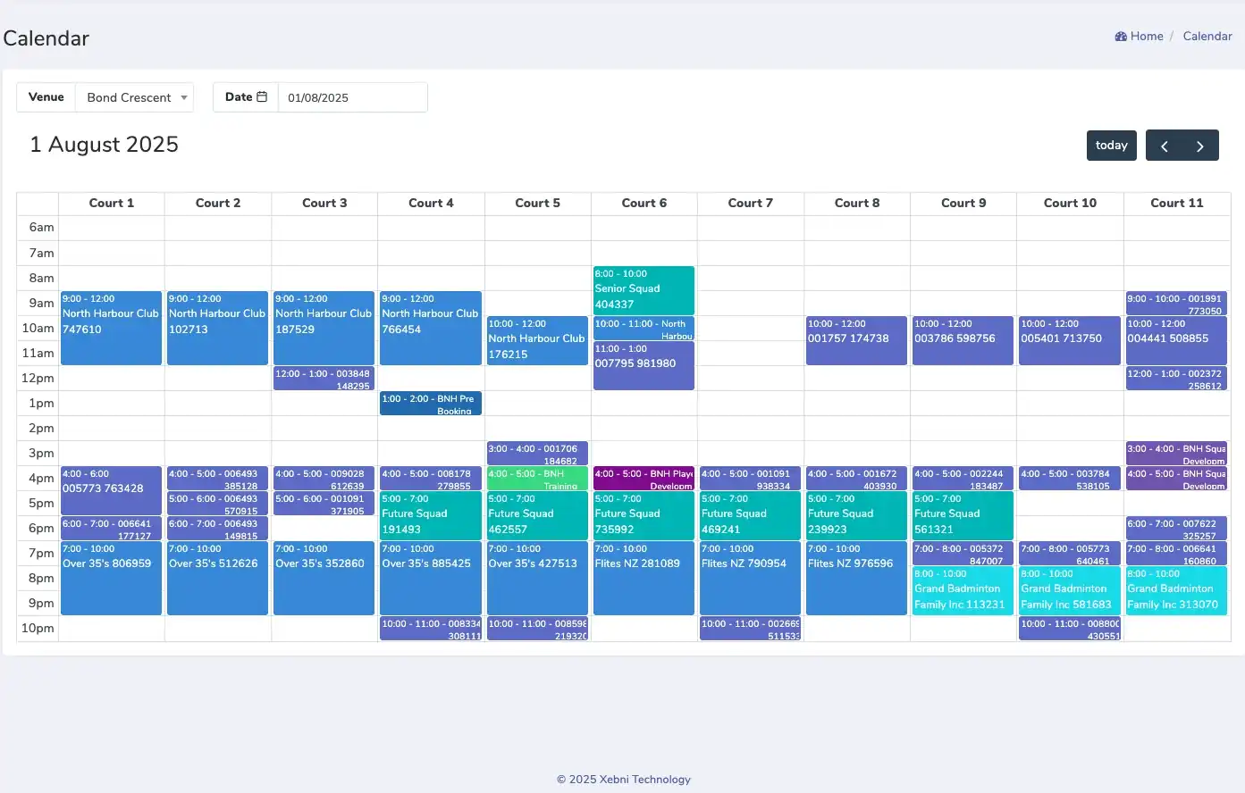Click the Calendar breadcrumb item
Viewport: 1245px width, 793px height.
(1207, 37)
